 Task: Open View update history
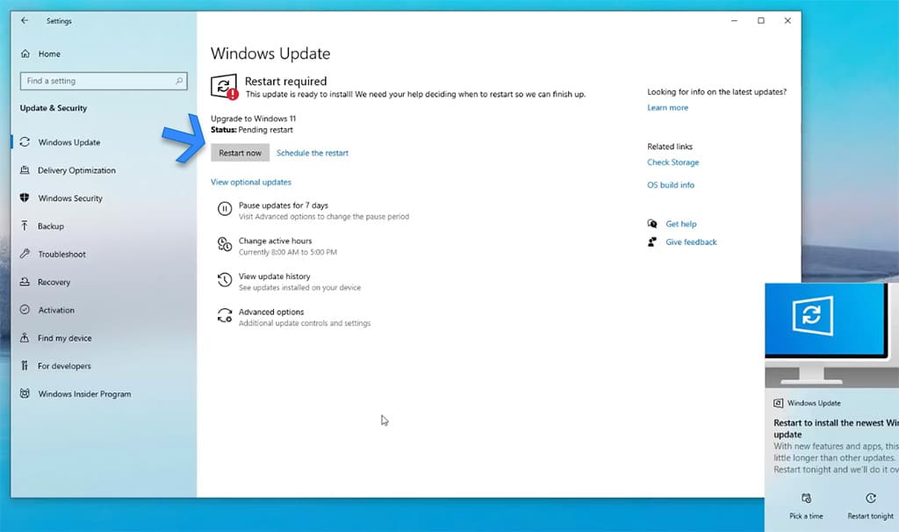click(274, 277)
